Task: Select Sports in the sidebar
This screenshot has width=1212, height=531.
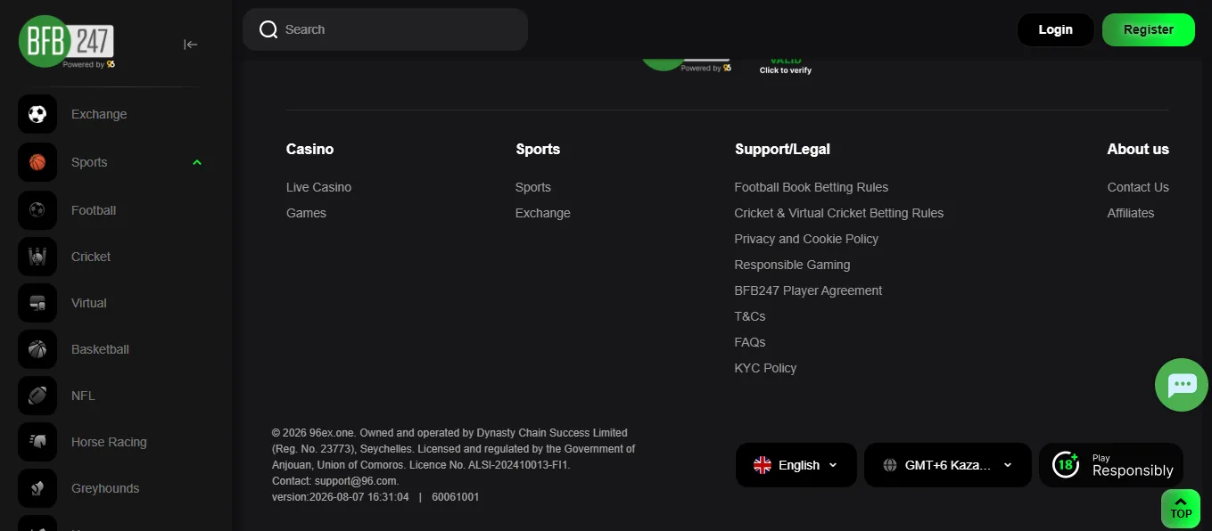Action: 89,162
